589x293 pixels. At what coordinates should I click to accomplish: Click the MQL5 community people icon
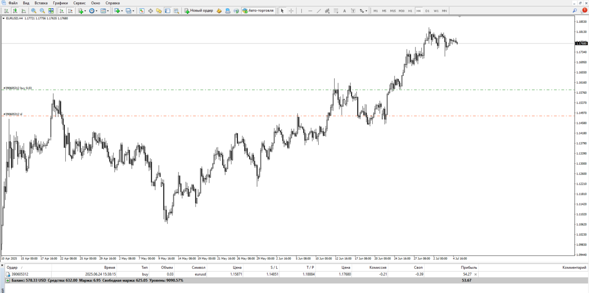[228, 11]
